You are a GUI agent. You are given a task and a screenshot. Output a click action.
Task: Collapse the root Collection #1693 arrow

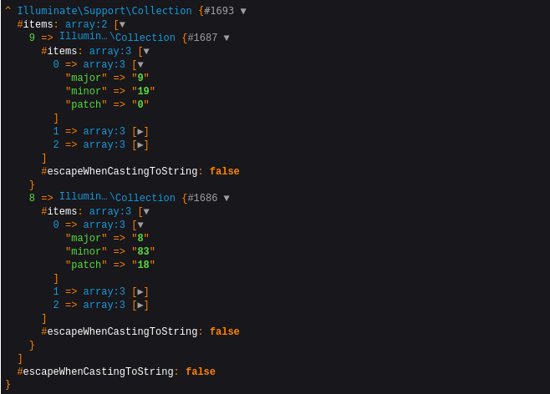click(x=243, y=12)
